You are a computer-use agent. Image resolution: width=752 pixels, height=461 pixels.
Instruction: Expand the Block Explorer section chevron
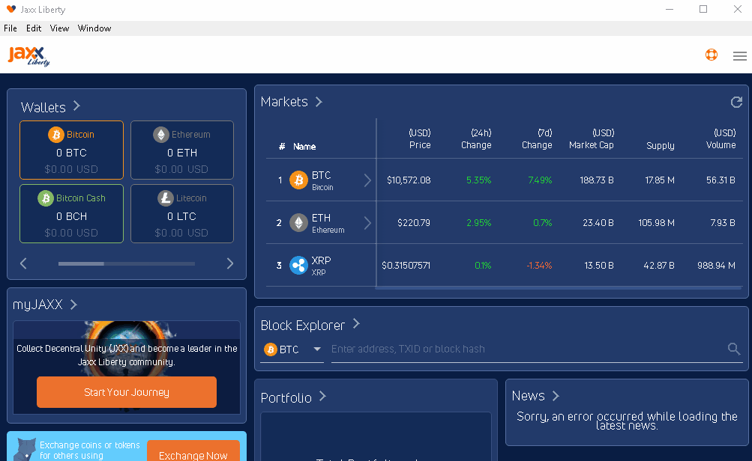point(356,323)
